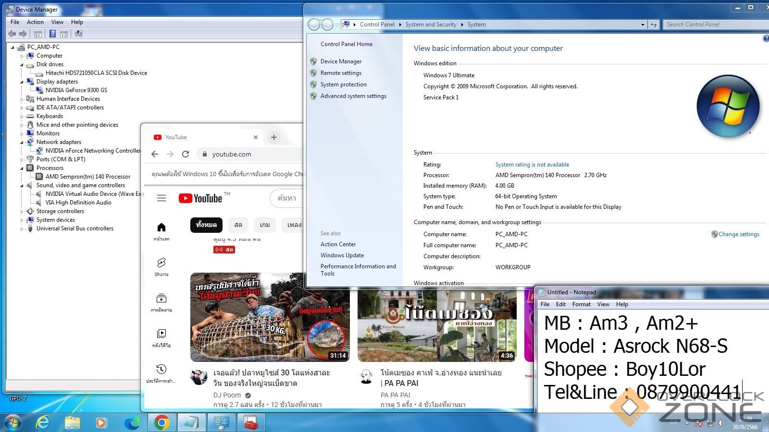Click the YouTube Shorts sidebar icon
The image size is (769, 432).
(x=161, y=263)
